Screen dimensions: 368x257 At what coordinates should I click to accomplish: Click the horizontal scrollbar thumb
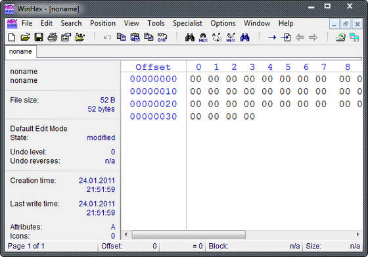[x=189, y=235]
